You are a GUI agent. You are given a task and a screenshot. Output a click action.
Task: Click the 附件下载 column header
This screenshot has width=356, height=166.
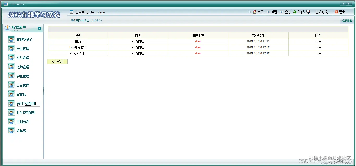(198, 35)
